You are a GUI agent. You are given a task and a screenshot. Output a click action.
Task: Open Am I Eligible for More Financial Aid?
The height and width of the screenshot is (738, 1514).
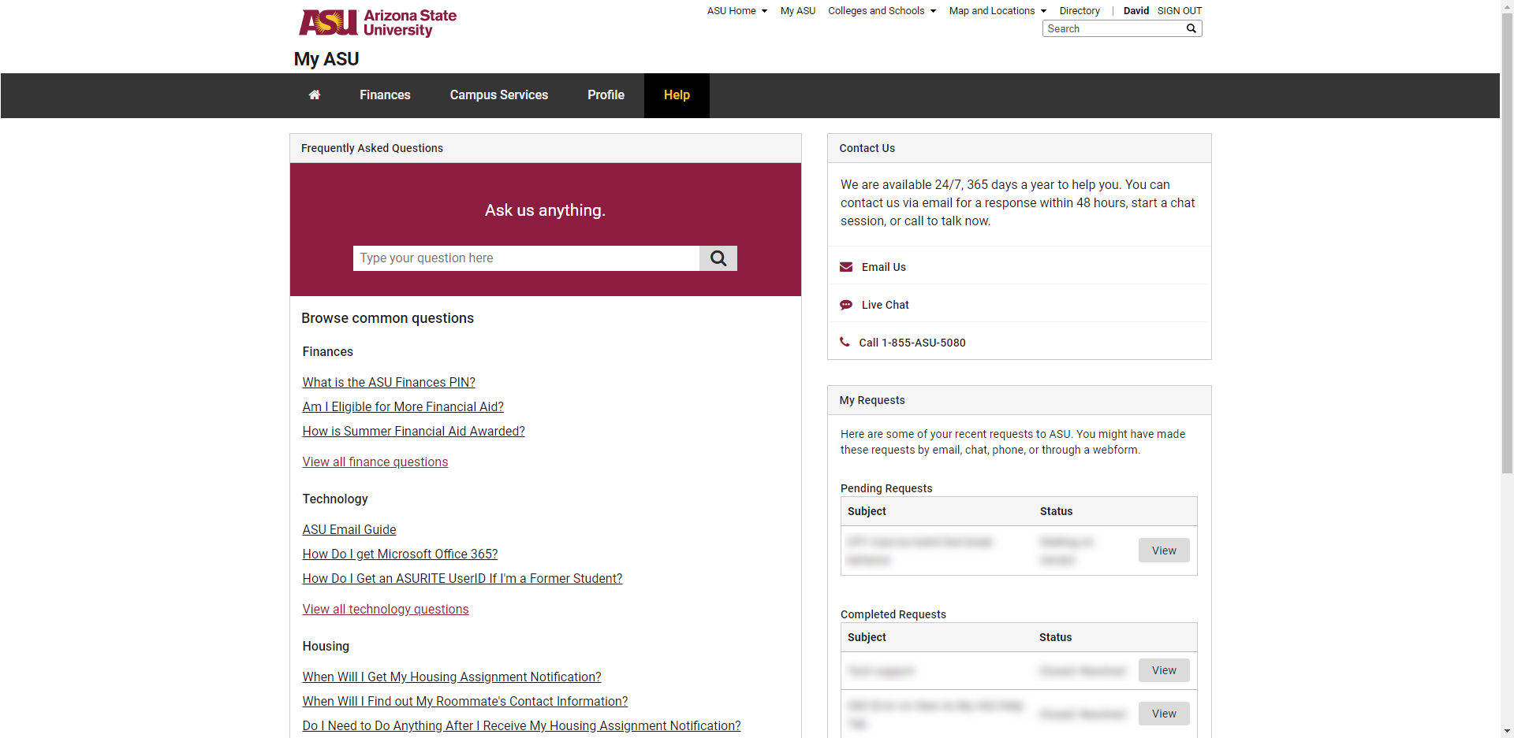coord(403,407)
